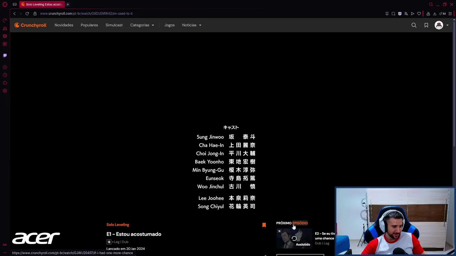Click the send/flow arrow icon
The height and width of the screenshot is (256, 456).
point(413,14)
